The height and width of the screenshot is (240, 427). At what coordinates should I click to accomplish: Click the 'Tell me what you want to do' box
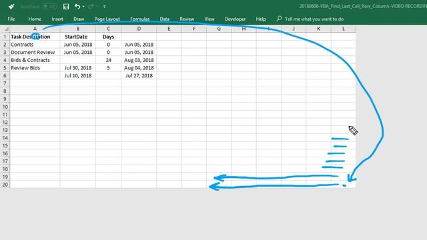314,19
